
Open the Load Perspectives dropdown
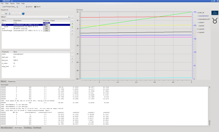pos(9,6)
